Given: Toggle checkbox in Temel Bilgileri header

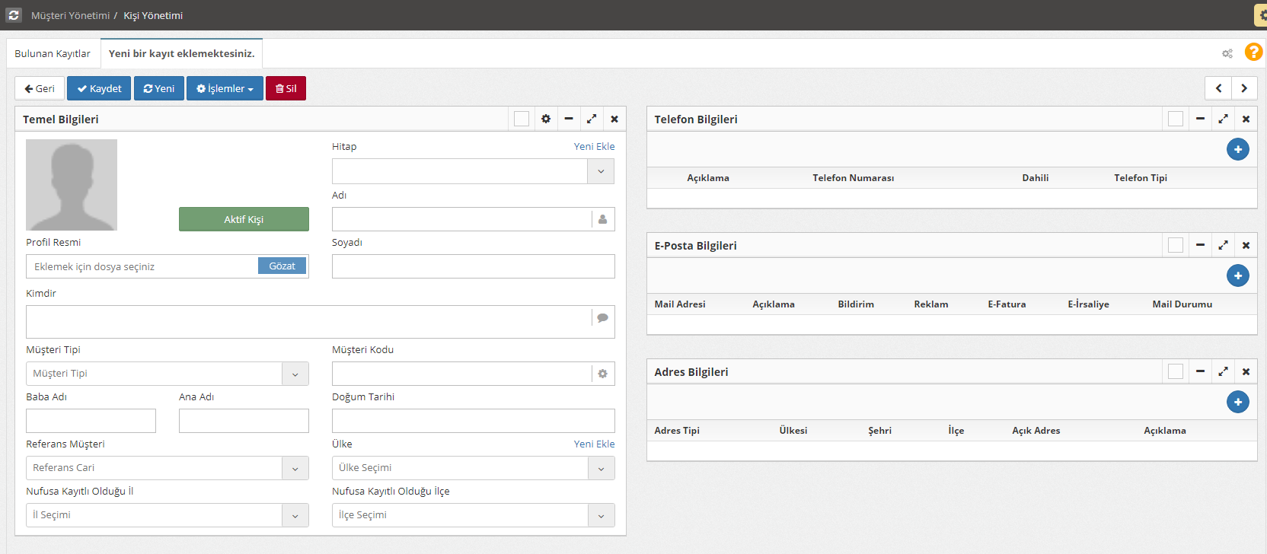Looking at the screenshot, I should (x=522, y=119).
